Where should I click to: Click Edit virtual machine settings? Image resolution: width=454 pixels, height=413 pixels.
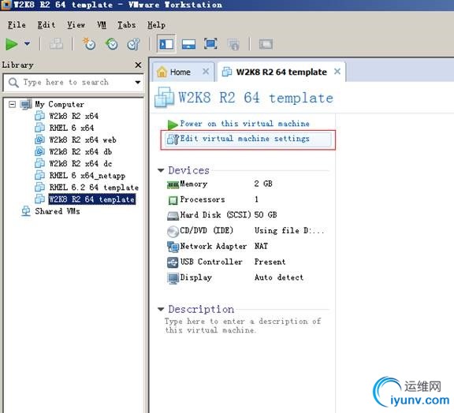click(244, 139)
